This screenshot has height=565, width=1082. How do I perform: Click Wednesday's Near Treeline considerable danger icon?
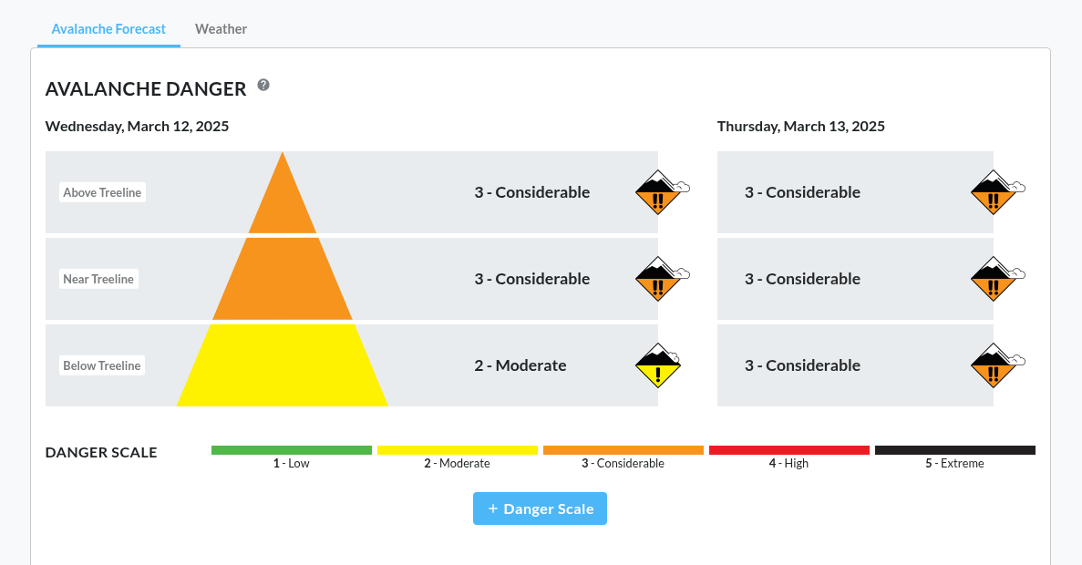tap(659, 279)
